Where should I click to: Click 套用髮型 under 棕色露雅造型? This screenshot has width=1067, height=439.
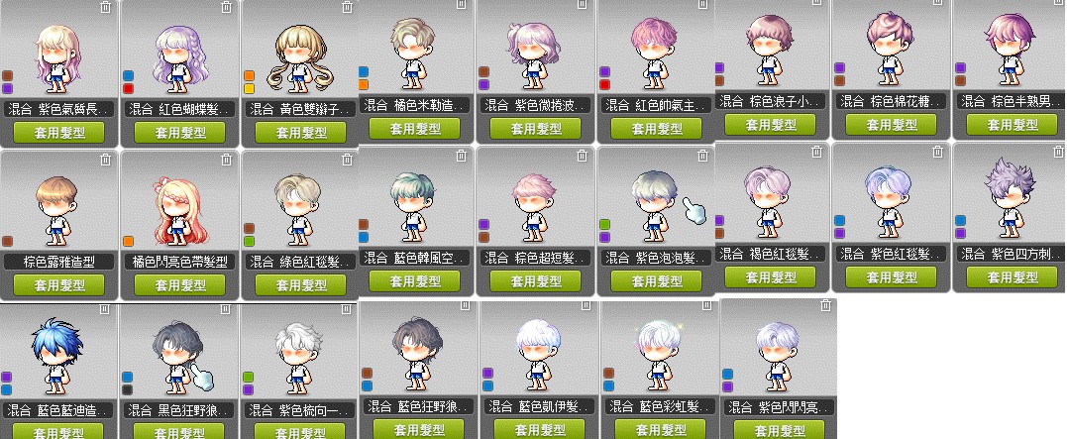[x=58, y=284]
